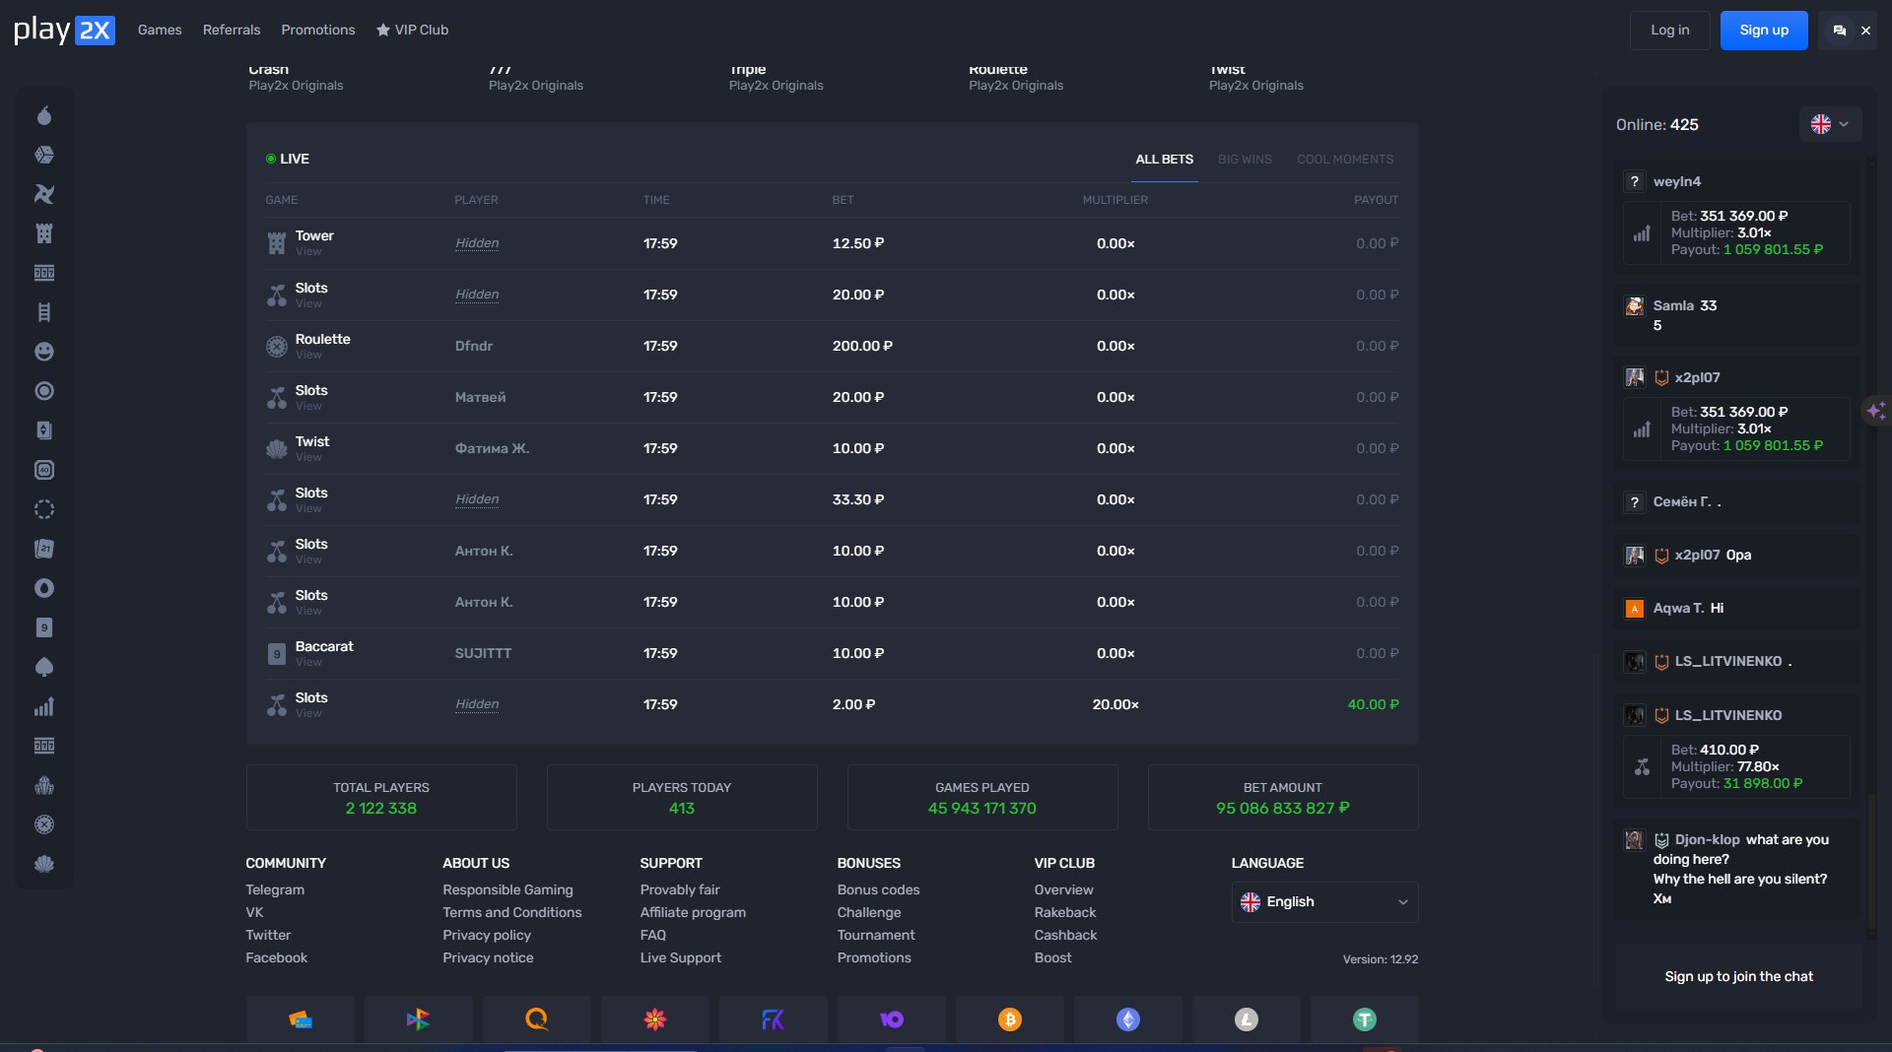The height and width of the screenshot is (1052, 1892).
Task: Open the ladder game sidebar icon
Action: click(x=44, y=312)
